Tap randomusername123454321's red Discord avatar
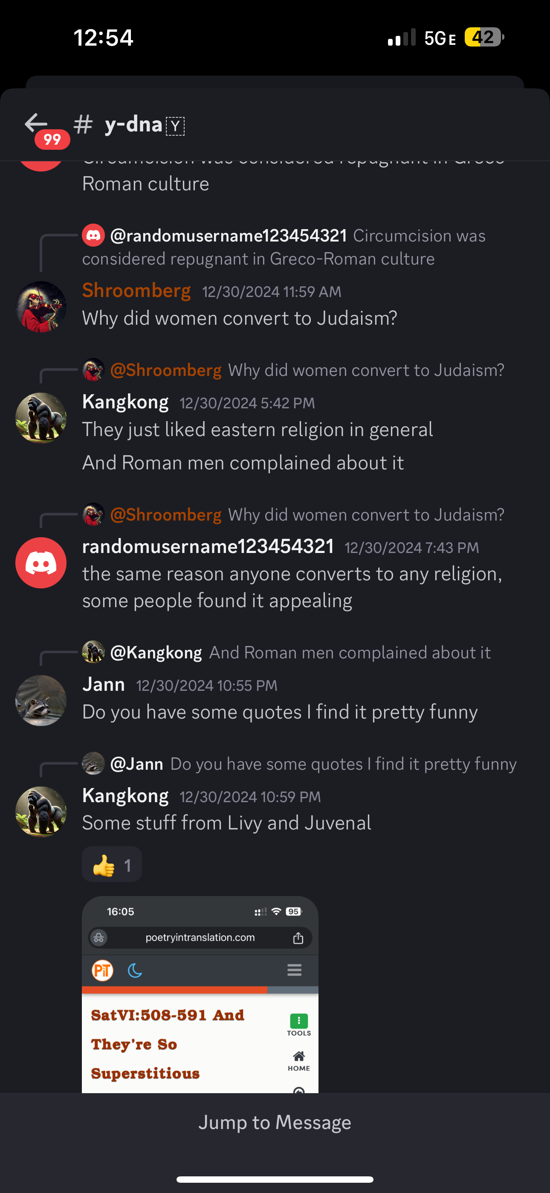The image size is (550, 1193). pos(41,563)
